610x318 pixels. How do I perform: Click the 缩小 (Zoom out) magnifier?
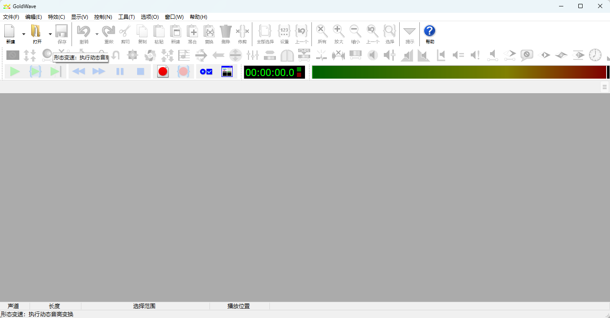point(356,34)
